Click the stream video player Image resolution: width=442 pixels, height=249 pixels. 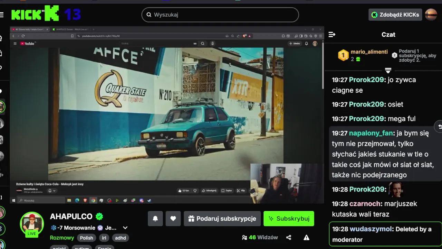point(167,115)
